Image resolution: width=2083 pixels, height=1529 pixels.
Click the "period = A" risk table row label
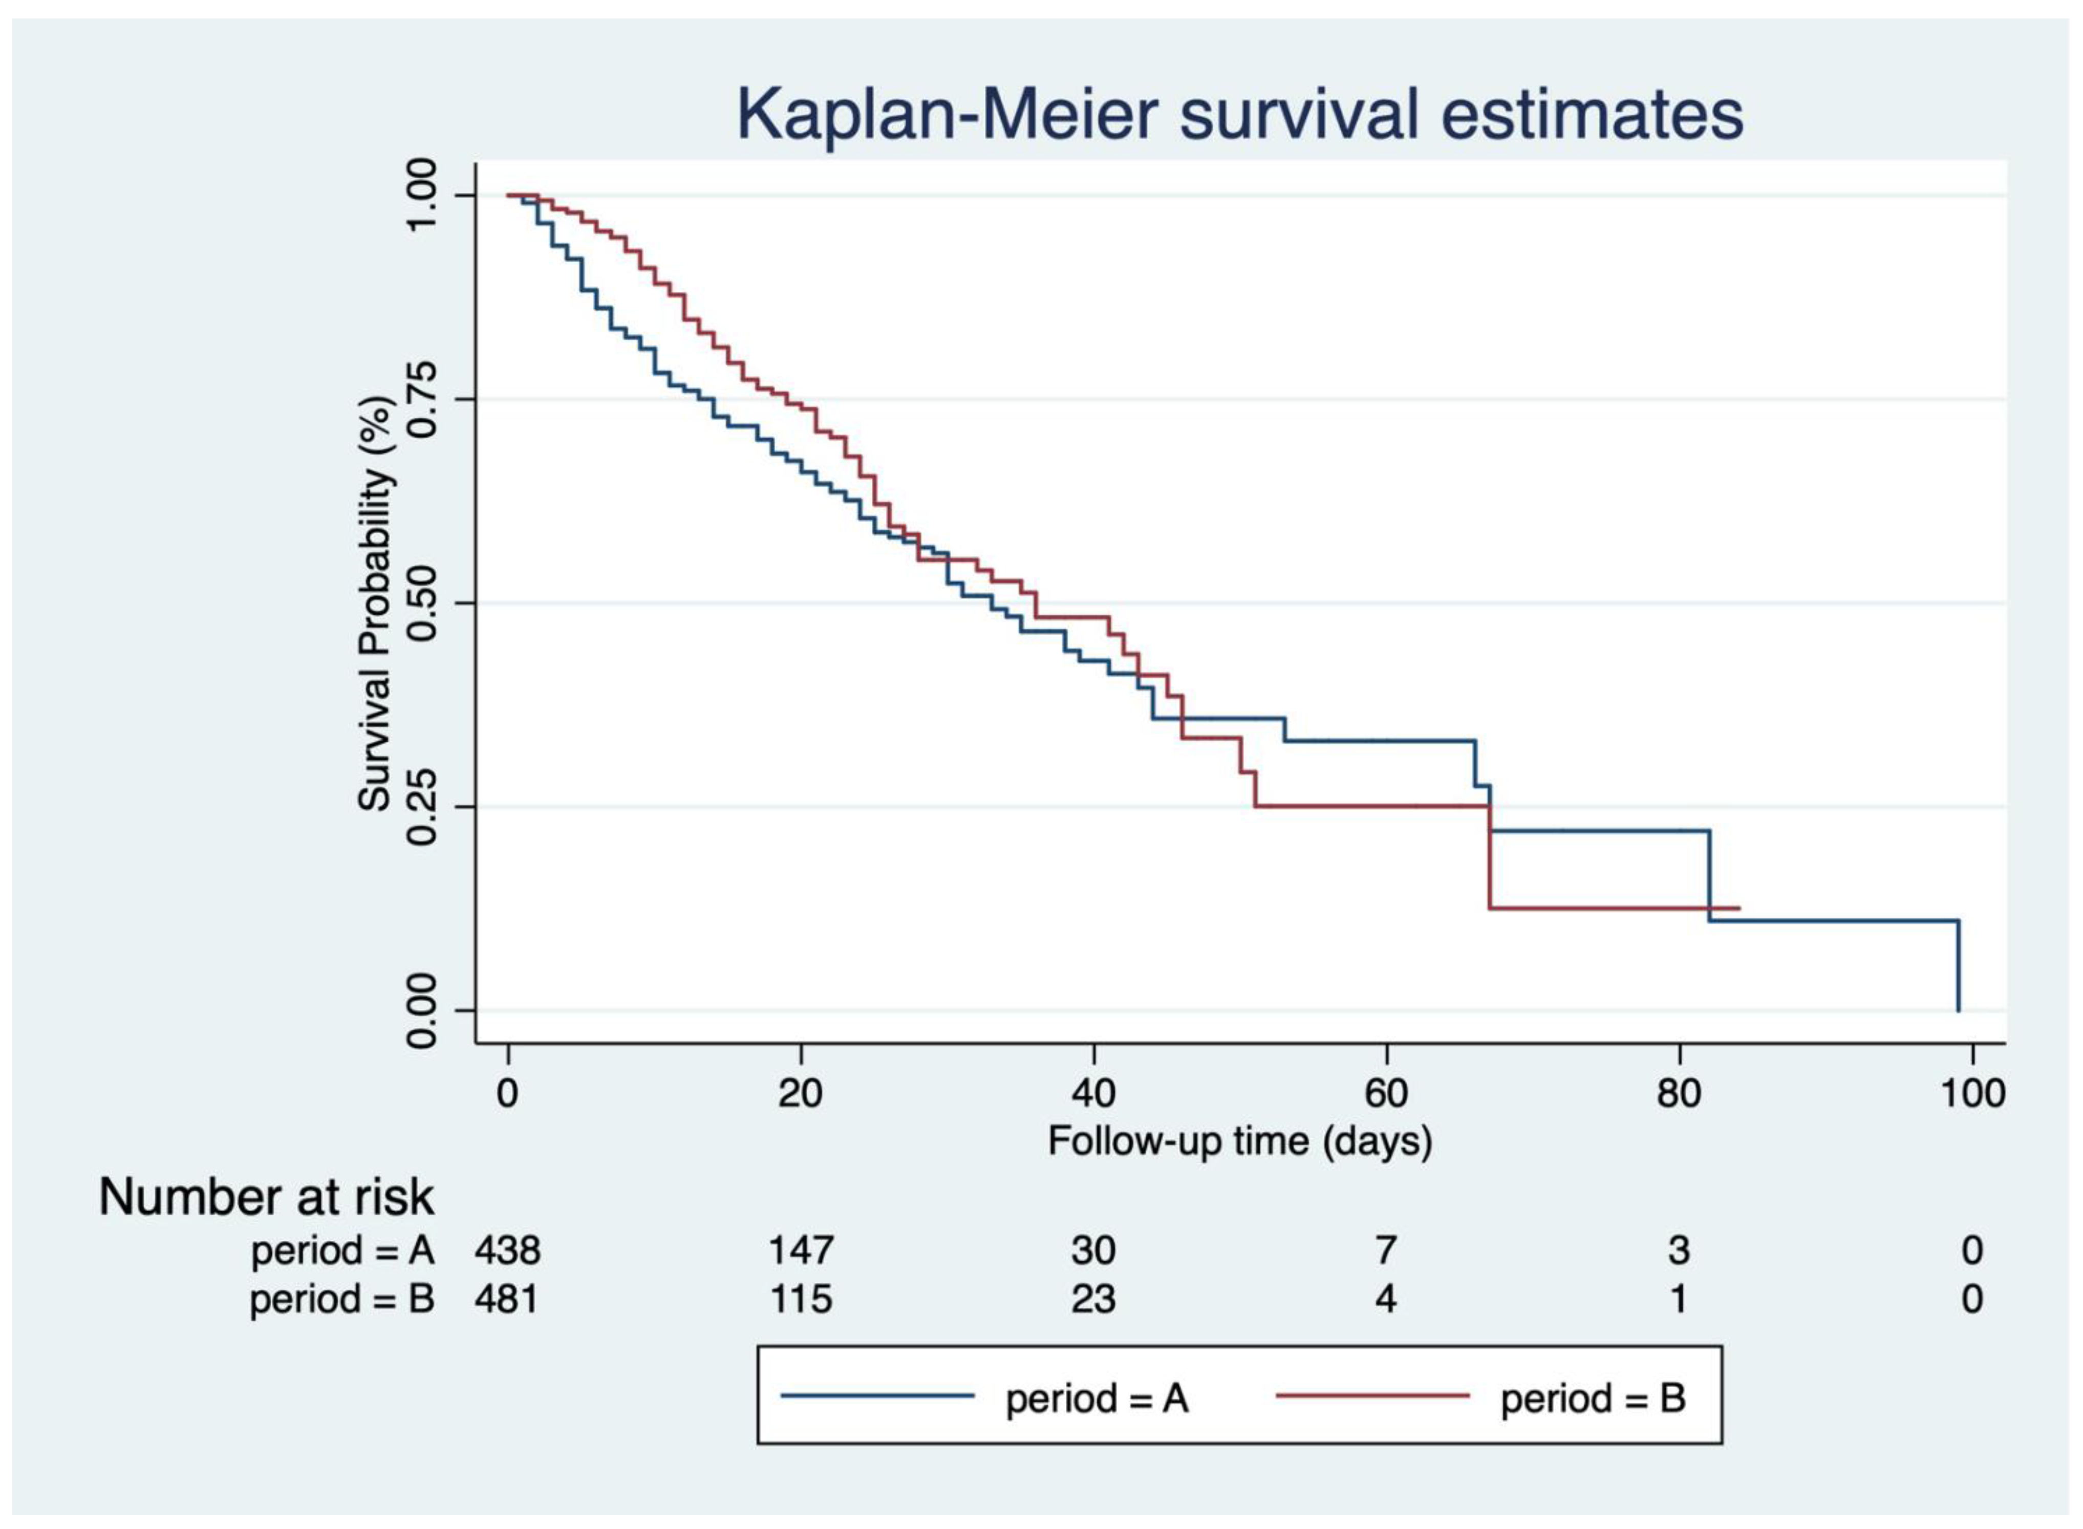(342, 1252)
